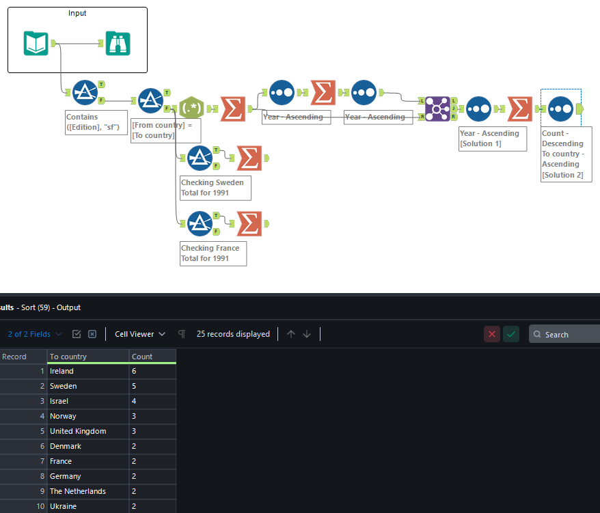Click the To country column header
This screenshot has height=513, width=600.
click(x=88, y=357)
